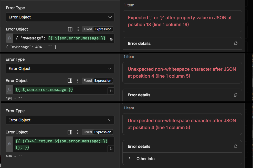Switch top Error Object to Fixed mode
This screenshot has width=254, height=168.
(x=88, y=29)
